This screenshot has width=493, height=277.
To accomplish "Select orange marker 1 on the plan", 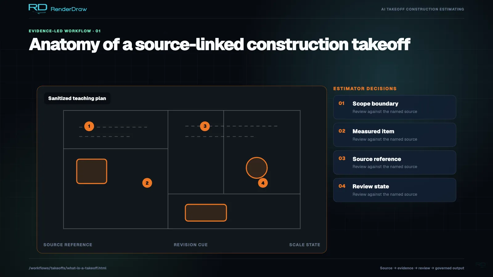I will click(x=89, y=126).
